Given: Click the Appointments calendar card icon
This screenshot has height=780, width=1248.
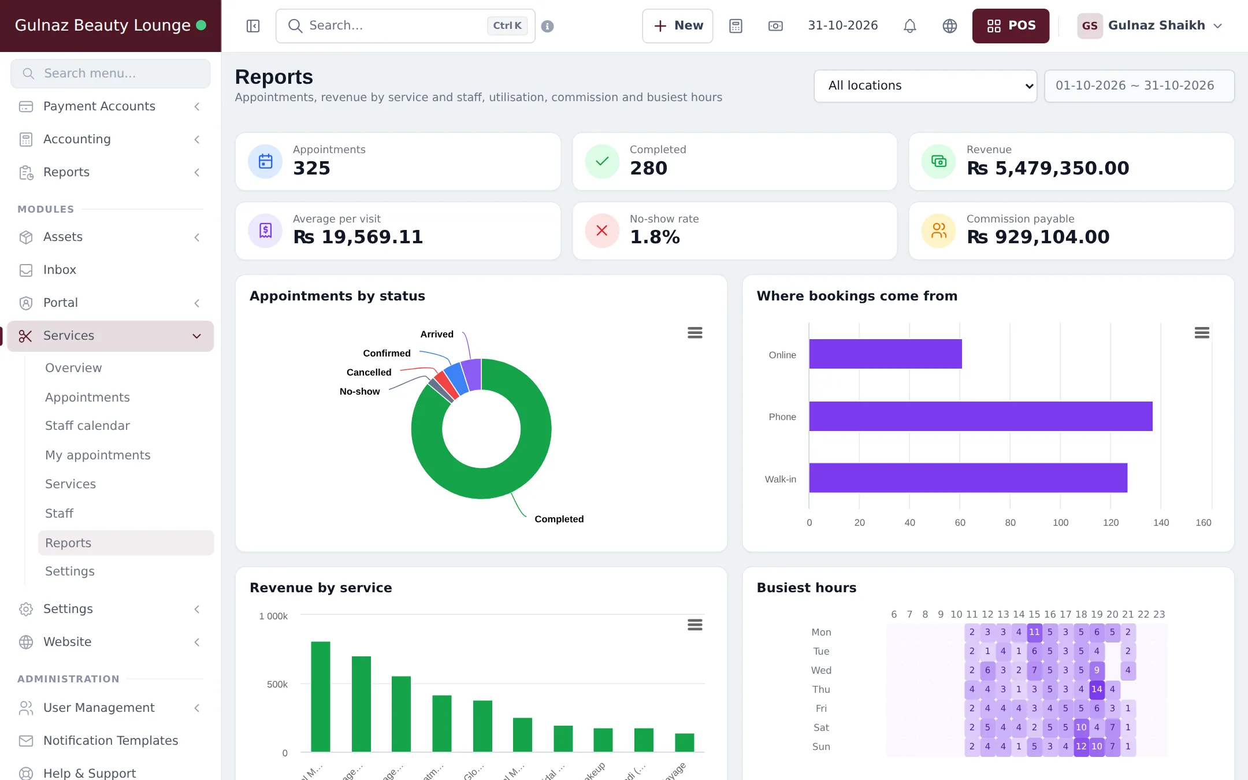Looking at the screenshot, I should (265, 161).
